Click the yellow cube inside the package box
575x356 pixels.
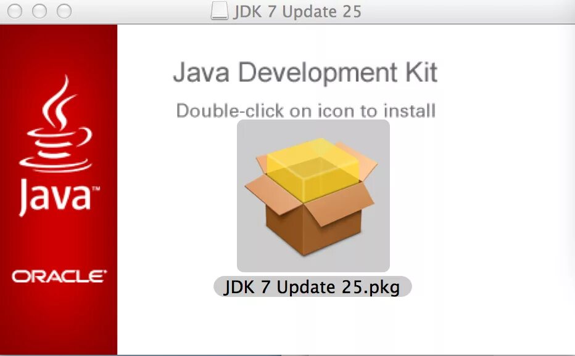pos(313,169)
